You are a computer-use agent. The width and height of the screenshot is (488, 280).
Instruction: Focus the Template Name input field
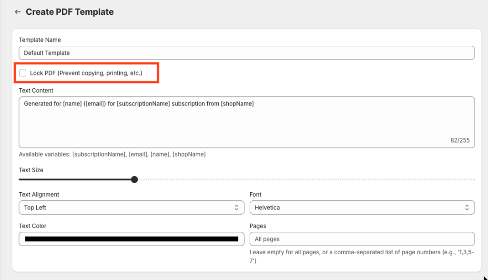246,53
